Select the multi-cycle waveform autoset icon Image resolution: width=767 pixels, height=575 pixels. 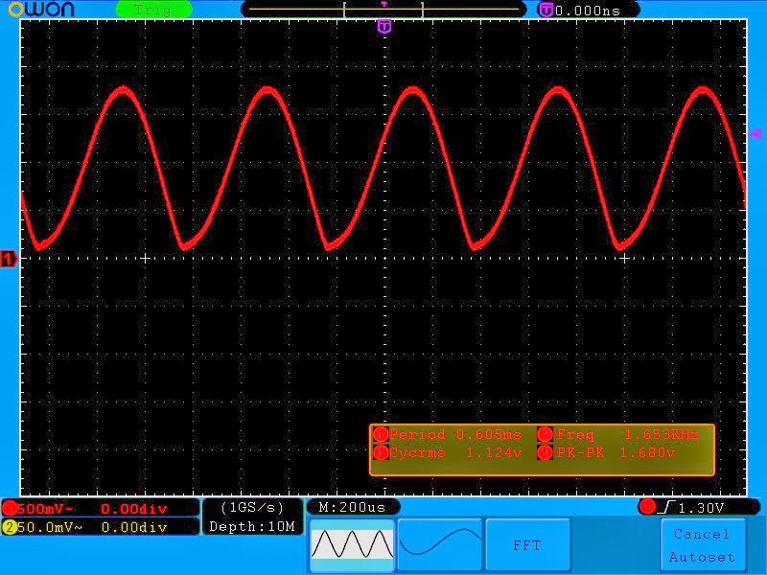[352, 544]
